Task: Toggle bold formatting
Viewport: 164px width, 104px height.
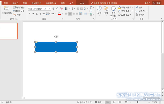Action: pos(30,14)
